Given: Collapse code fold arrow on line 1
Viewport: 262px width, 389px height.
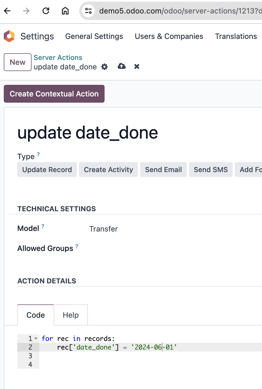Looking at the screenshot, I should [x=36, y=338].
